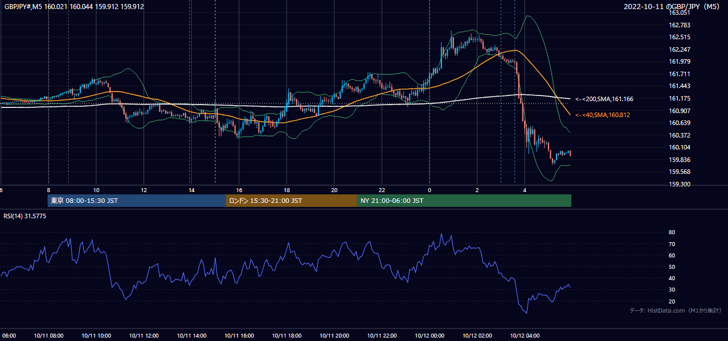Click price axis value 161.175
728x341 pixels.
tap(680, 98)
